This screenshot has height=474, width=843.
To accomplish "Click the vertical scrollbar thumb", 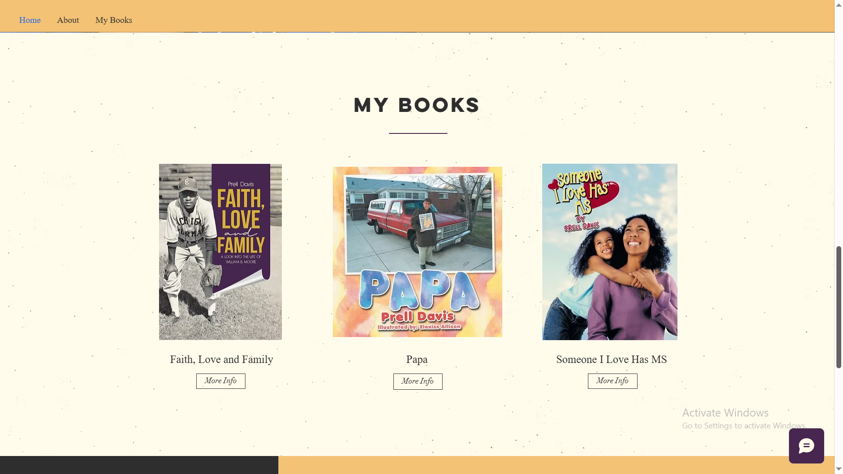I will pyautogui.click(x=839, y=307).
